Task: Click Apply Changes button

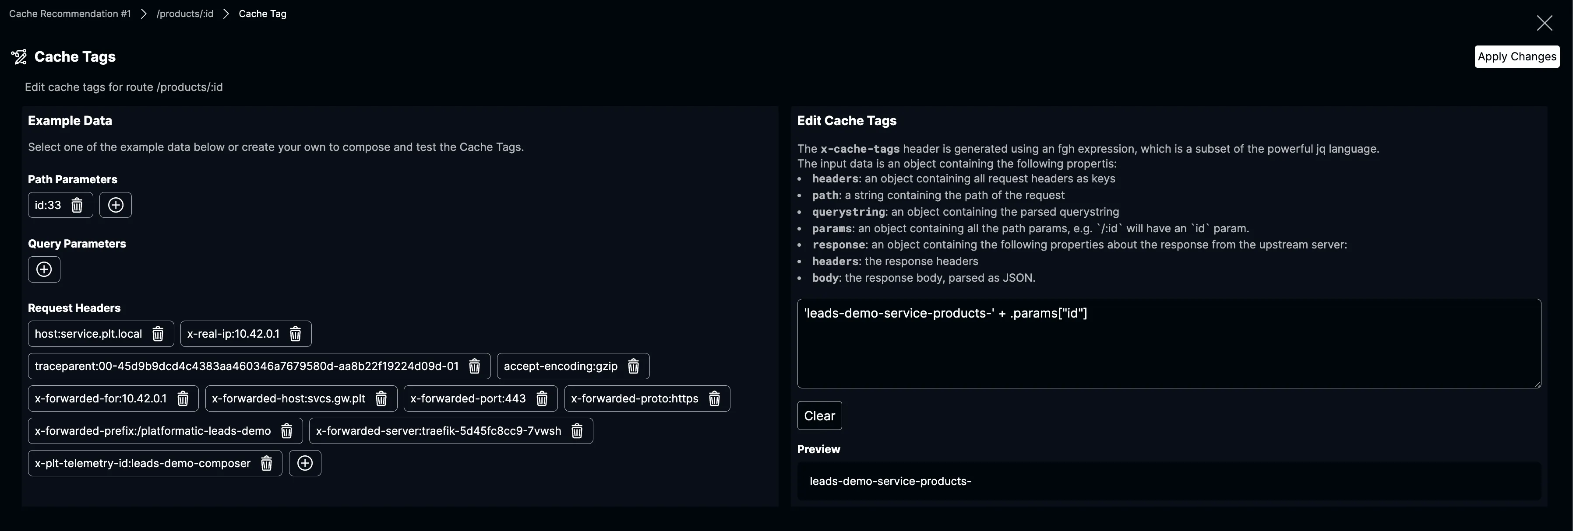Action: tap(1516, 57)
